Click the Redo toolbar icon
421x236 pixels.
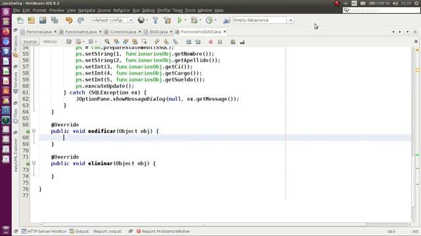tap(80, 20)
